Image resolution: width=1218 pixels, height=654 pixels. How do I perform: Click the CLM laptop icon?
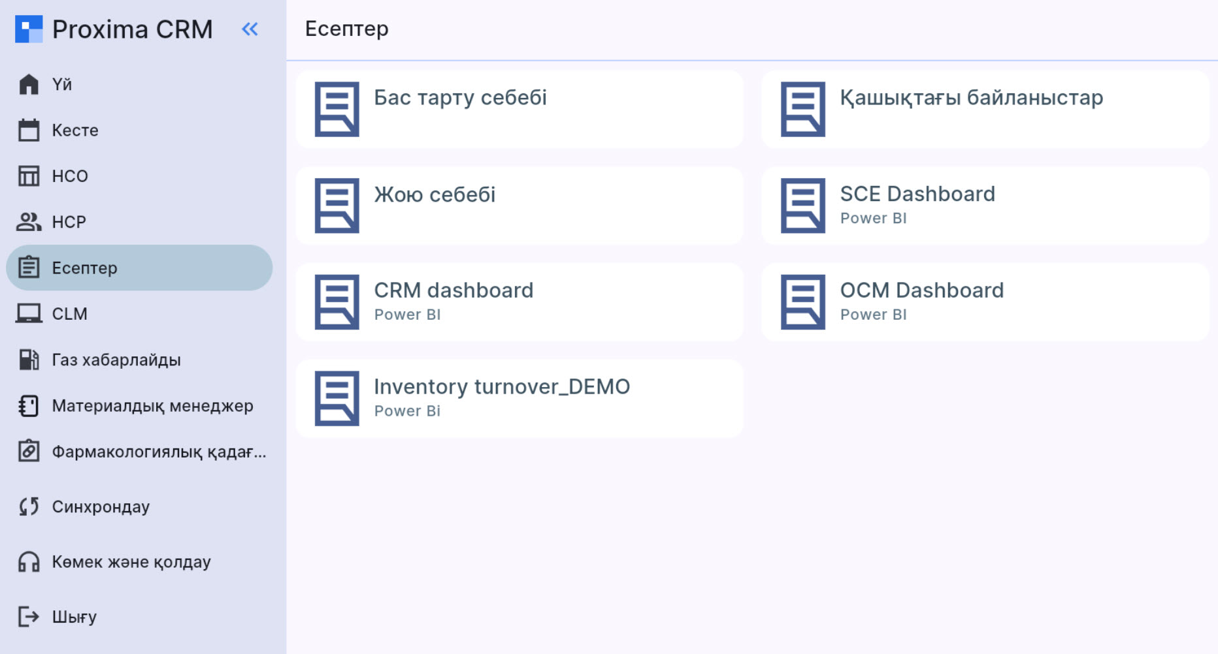point(29,314)
